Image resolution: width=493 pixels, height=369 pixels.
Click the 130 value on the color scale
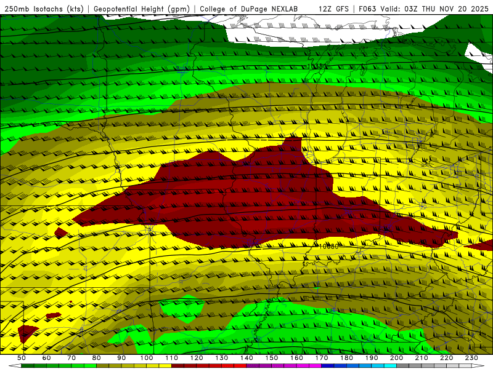221,358
